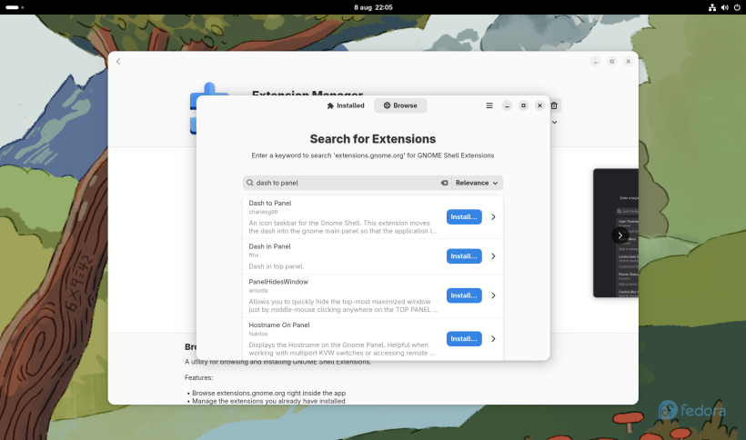Image resolution: width=746 pixels, height=440 pixels.
Task: Open Extension Manager hamburger menu
Action: coord(489,105)
